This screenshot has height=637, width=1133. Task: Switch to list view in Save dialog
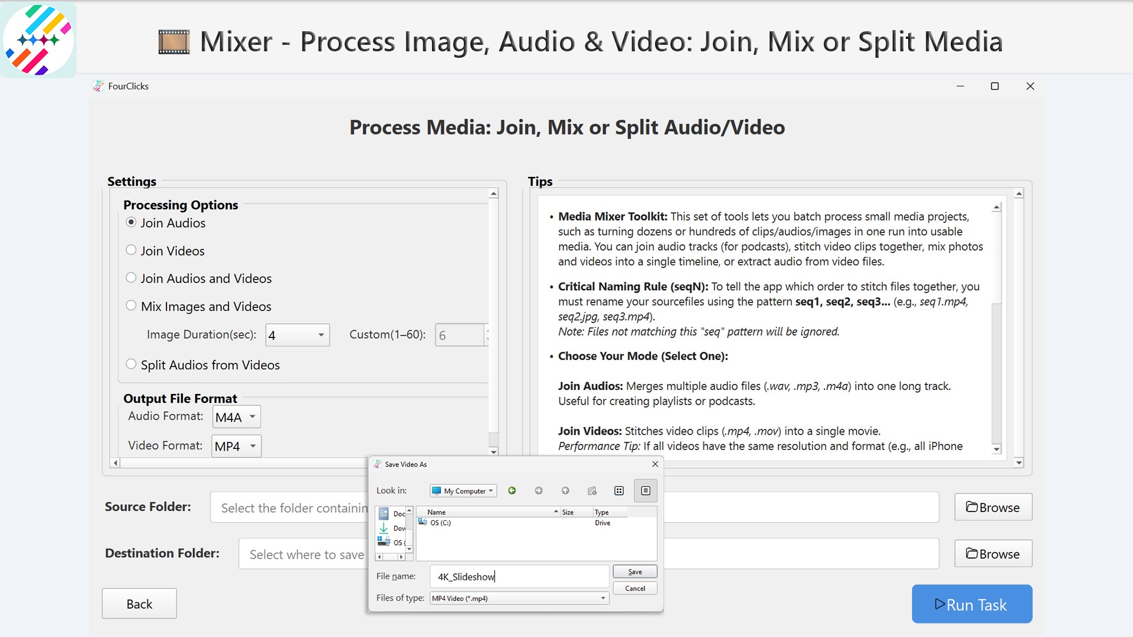619,490
